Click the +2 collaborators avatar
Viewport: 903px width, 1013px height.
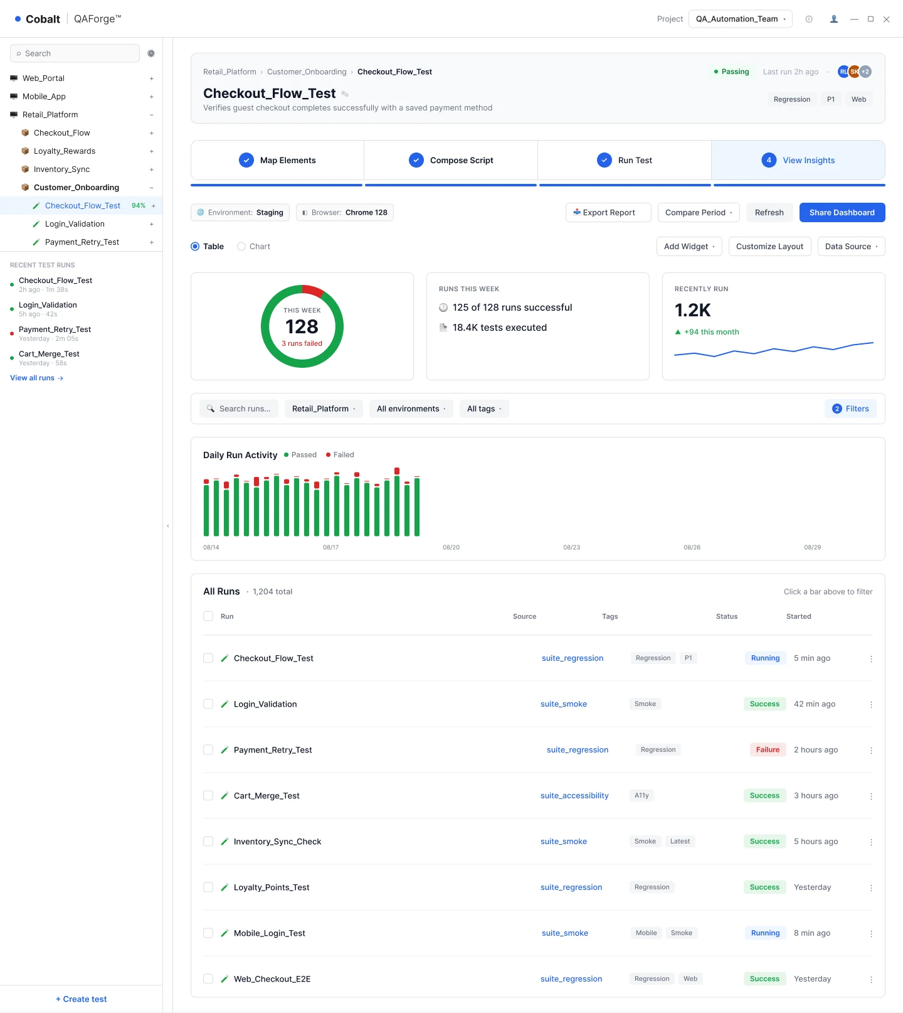[x=865, y=72]
